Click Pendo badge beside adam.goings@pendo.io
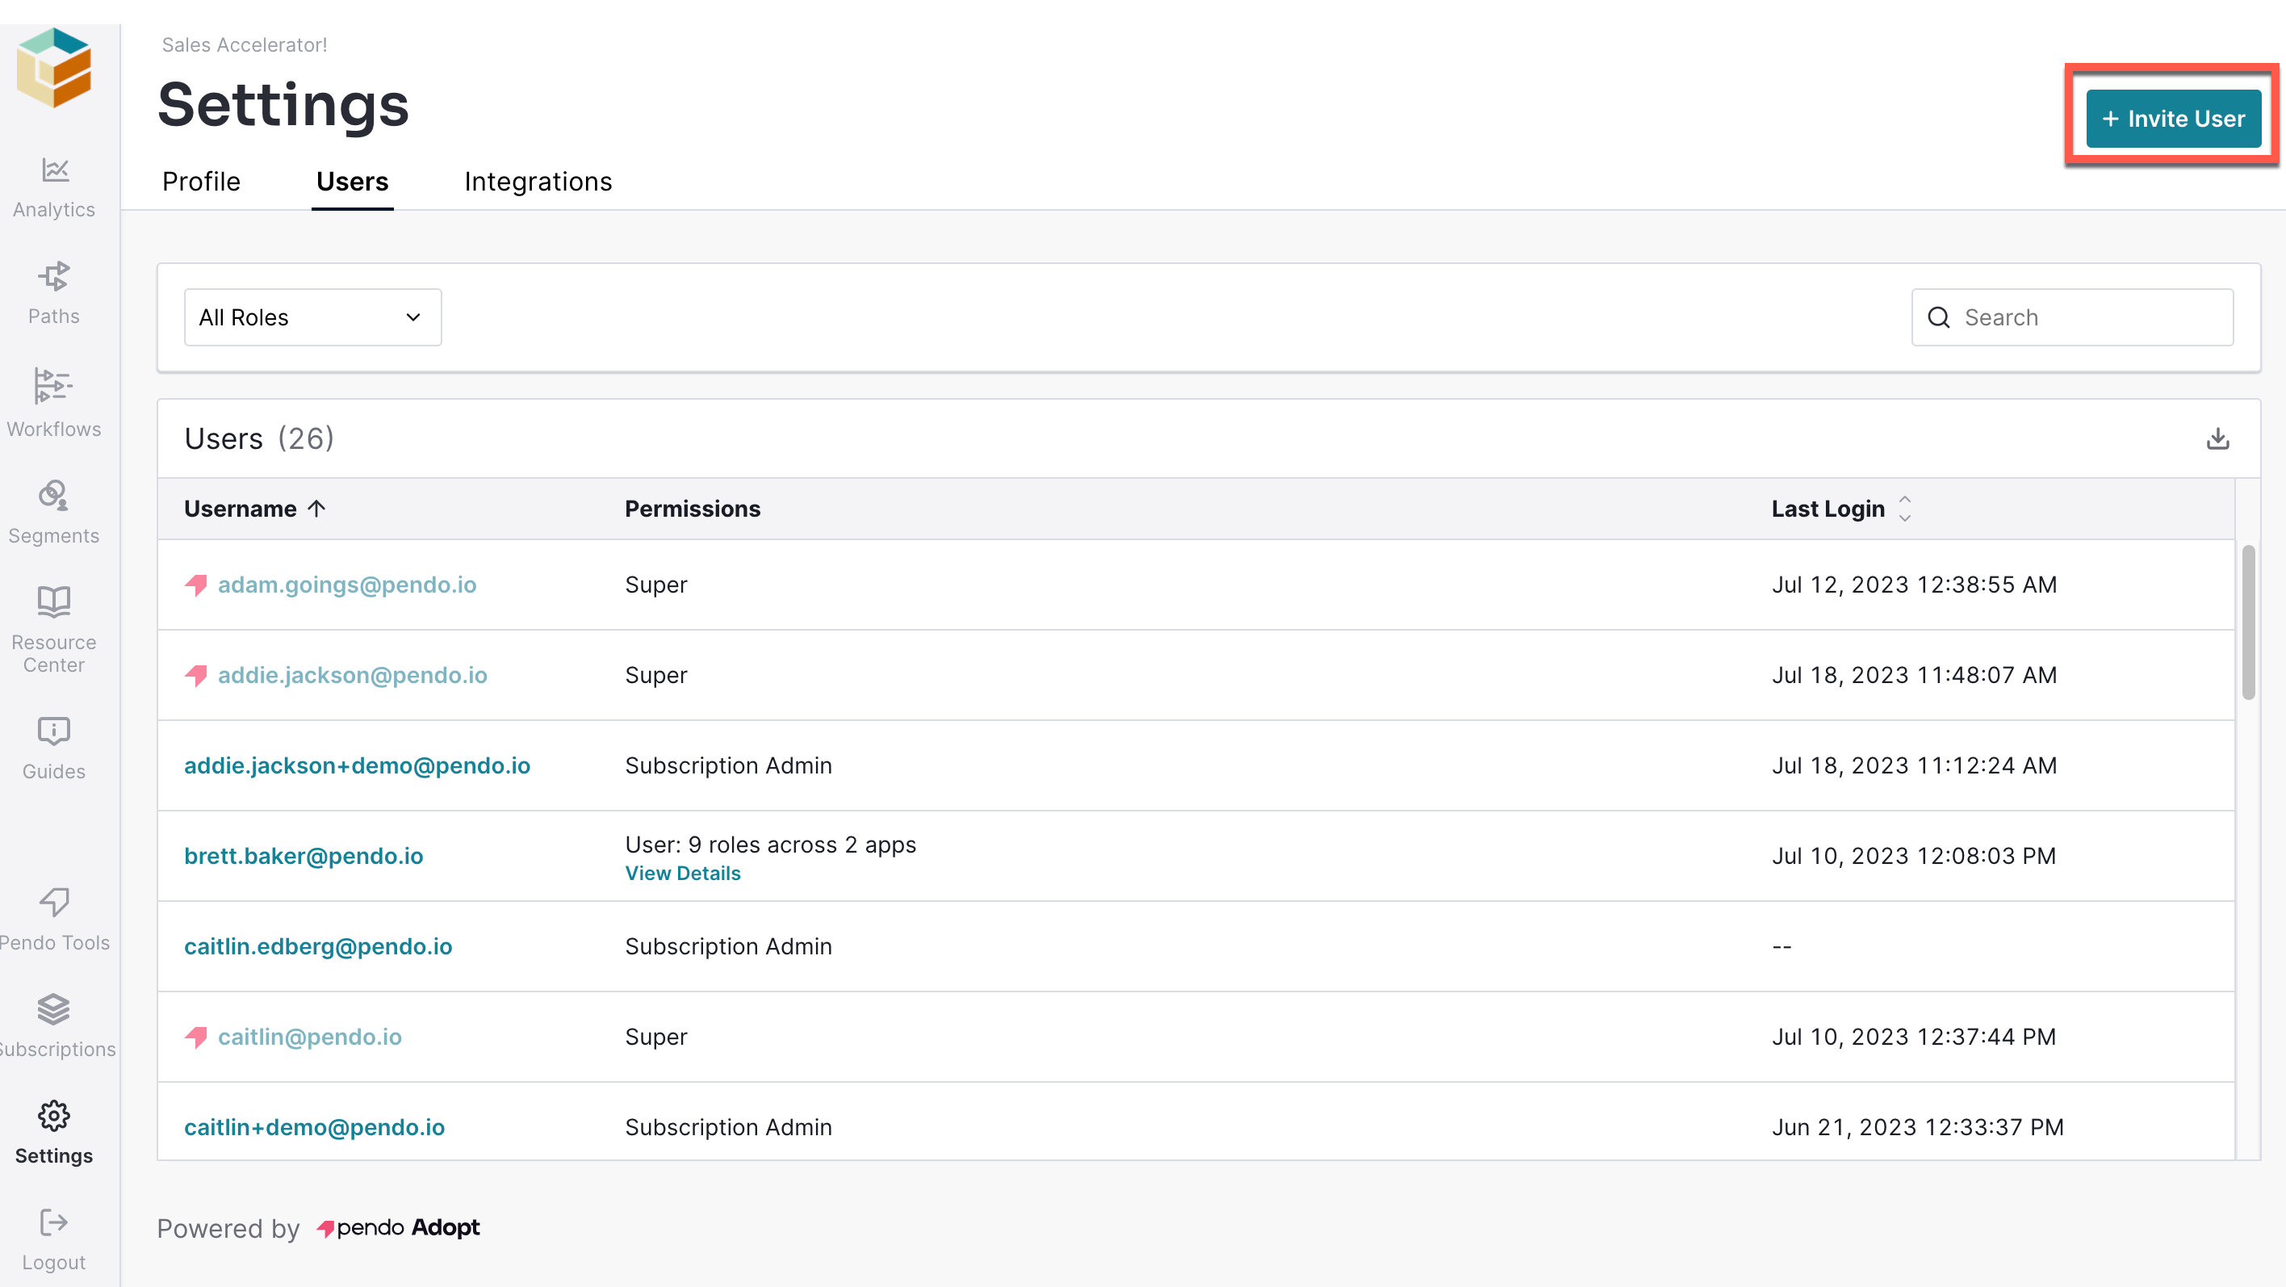Image resolution: width=2286 pixels, height=1287 pixels. tap(196, 585)
